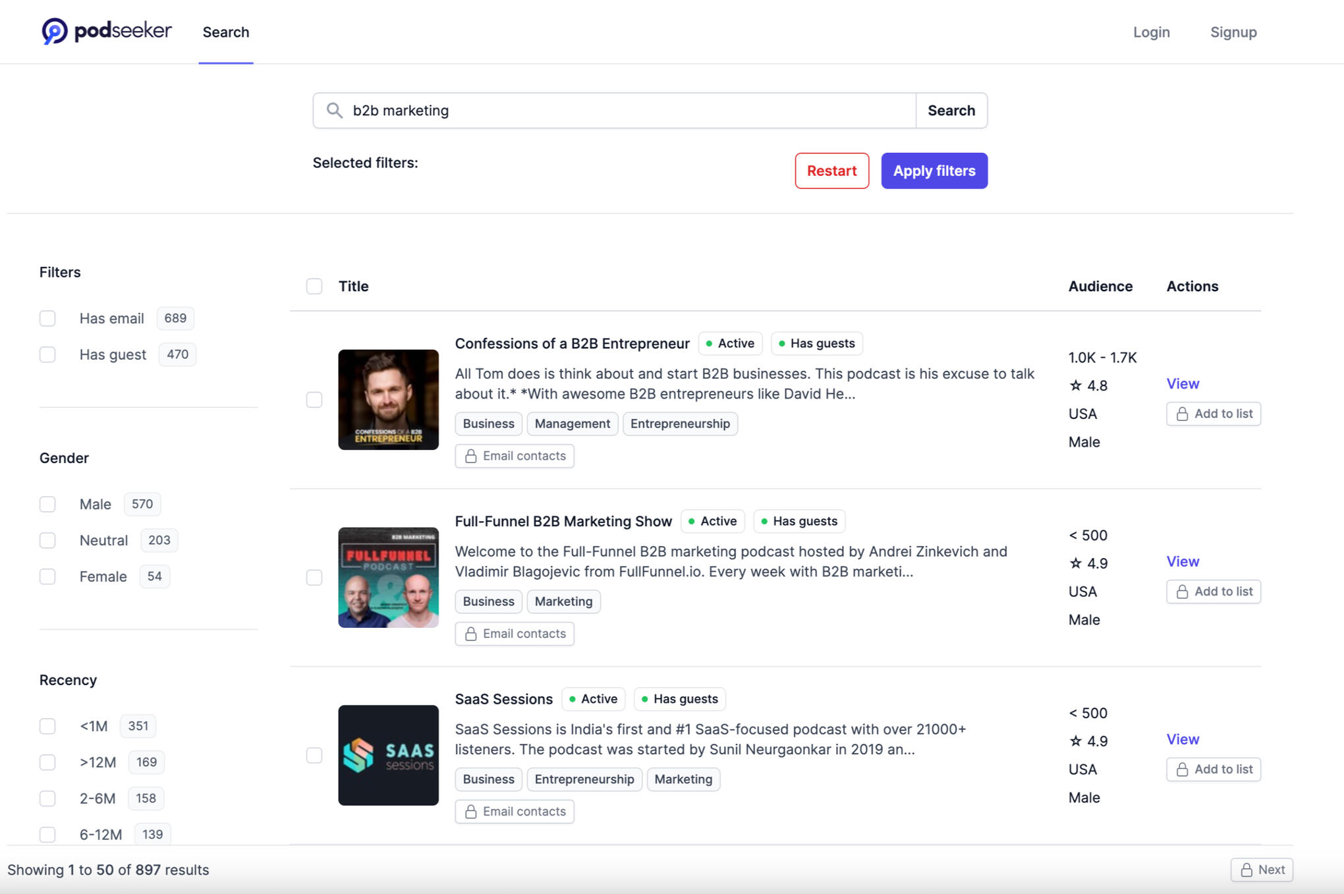Open the Search tab in header
The width and height of the screenshot is (1344, 894).
(x=226, y=32)
